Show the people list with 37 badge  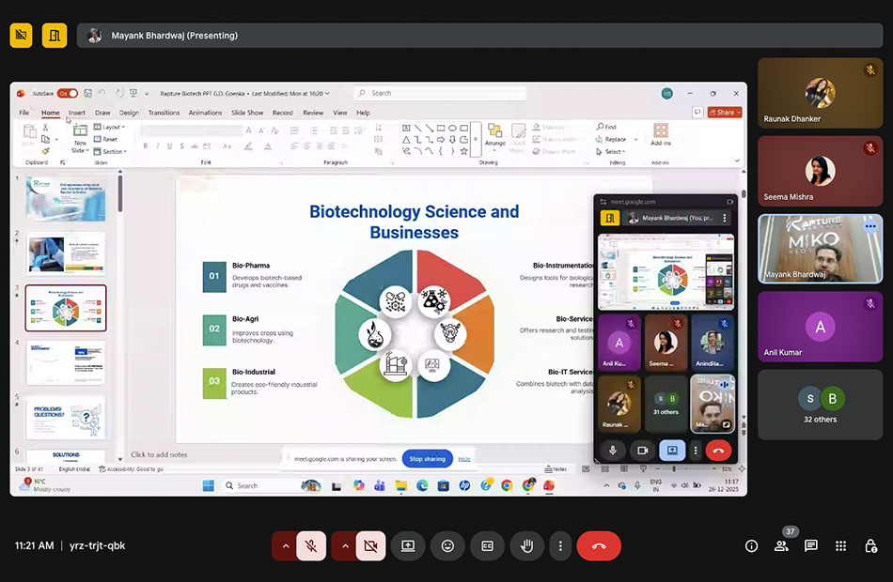pos(781,545)
